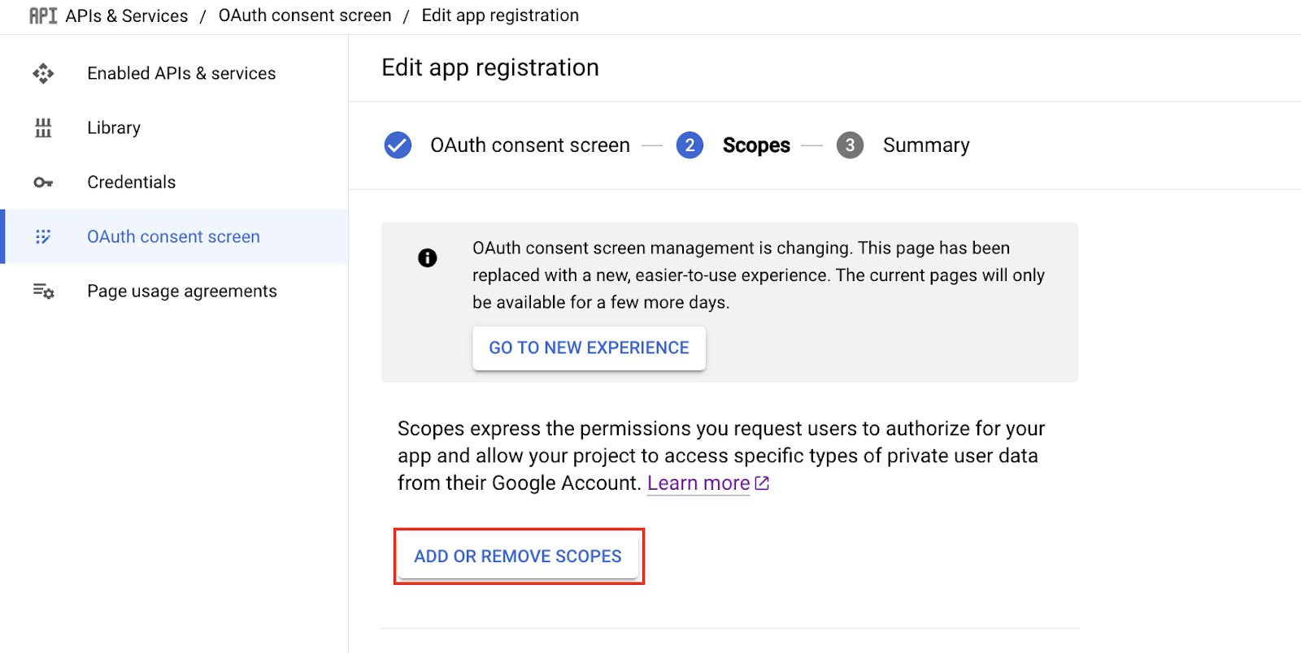Screen dimensions: 1301x653
Task: Select the step 2 circle for Scopes
Action: click(x=690, y=145)
